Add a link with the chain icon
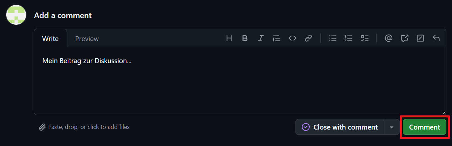The height and width of the screenshot is (146, 452). 308,38
